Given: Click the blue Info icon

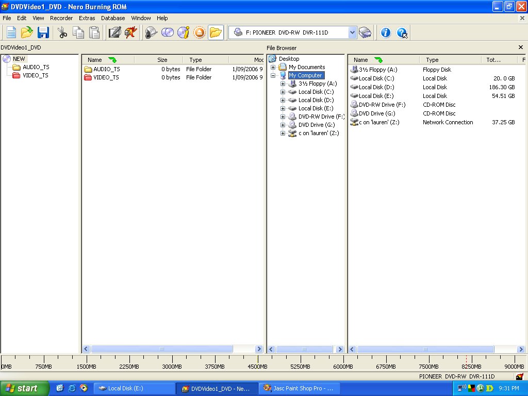Looking at the screenshot, I should pos(386,32).
